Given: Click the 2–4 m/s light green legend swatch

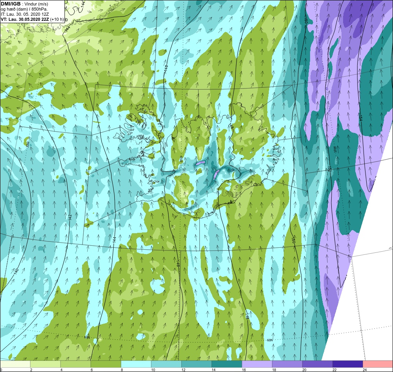Looking at the screenshot, I should (x=45, y=364).
